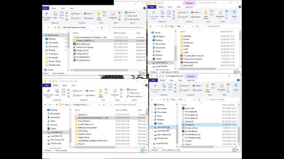Open Help icon in Microsoft Games window

tap(144, 8)
